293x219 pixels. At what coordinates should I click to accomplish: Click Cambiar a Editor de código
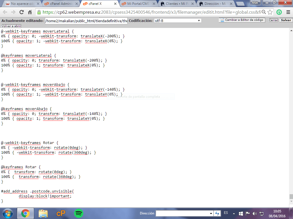pyautogui.click(x=242, y=20)
